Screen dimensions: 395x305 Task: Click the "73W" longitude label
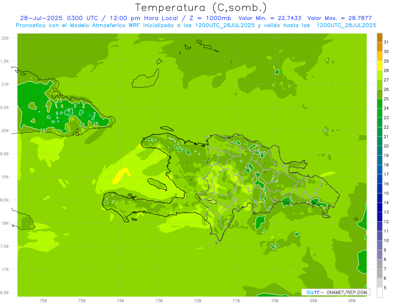tap(159, 301)
